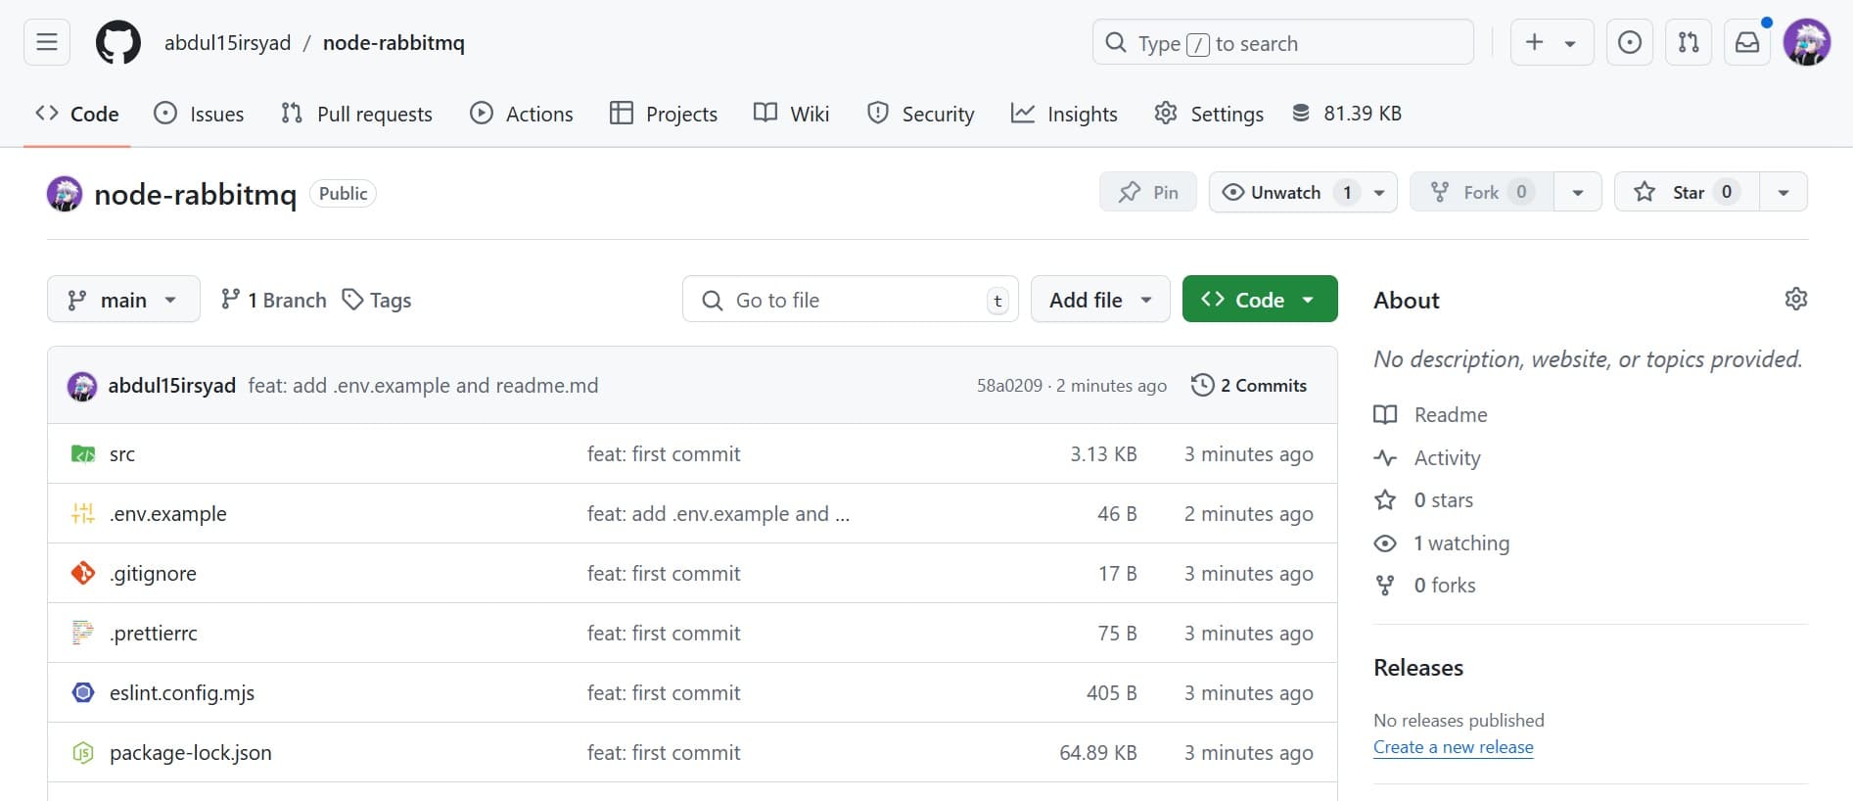Image resolution: width=1853 pixels, height=801 pixels.
Task: Open commit message for .env.example row
Action: (x=718, y=514)
